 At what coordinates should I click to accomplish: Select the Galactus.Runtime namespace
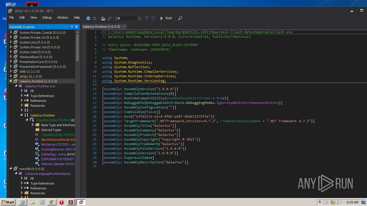point(42,115)
